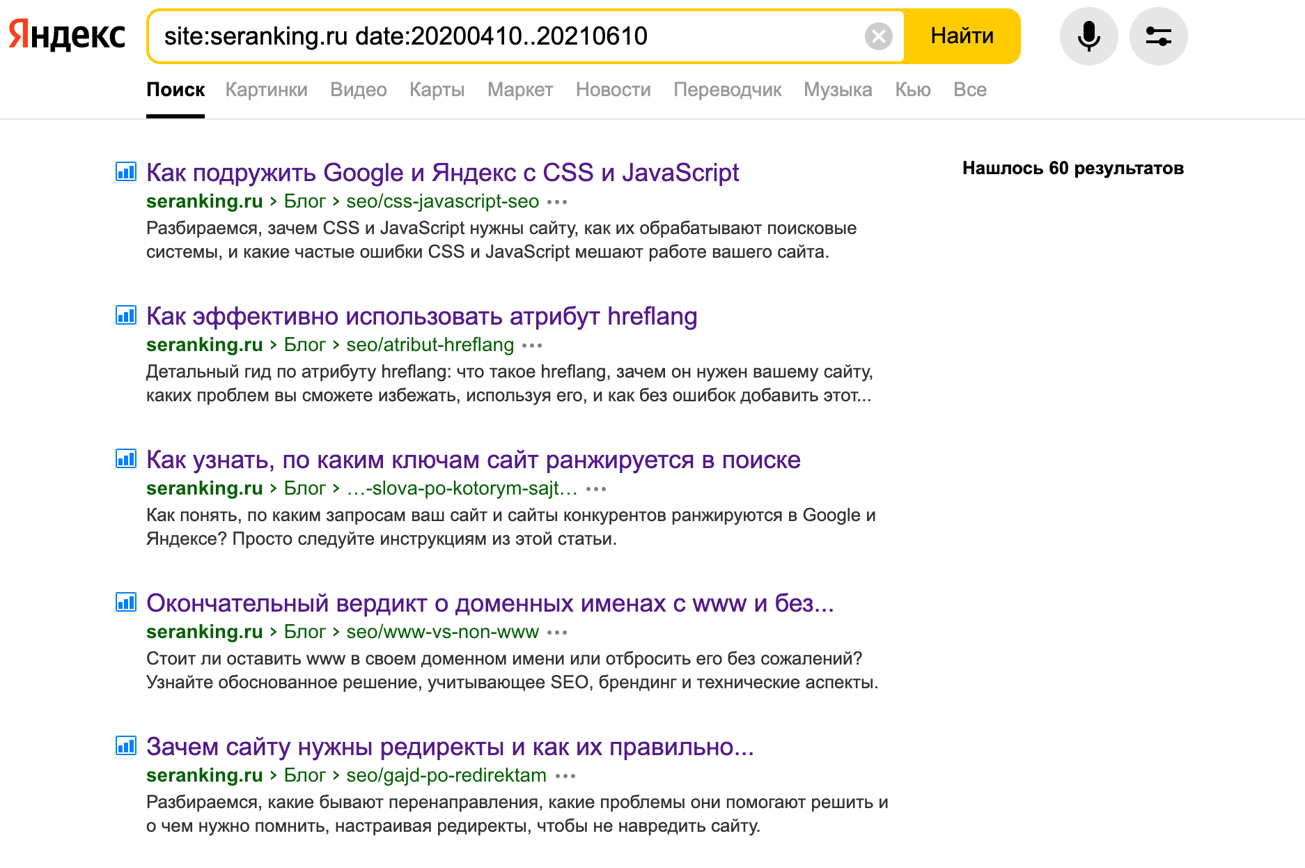The image size is (1305, 868).
Task: Open result Как узнать, по каким ключам
Action: pos(474,460)
